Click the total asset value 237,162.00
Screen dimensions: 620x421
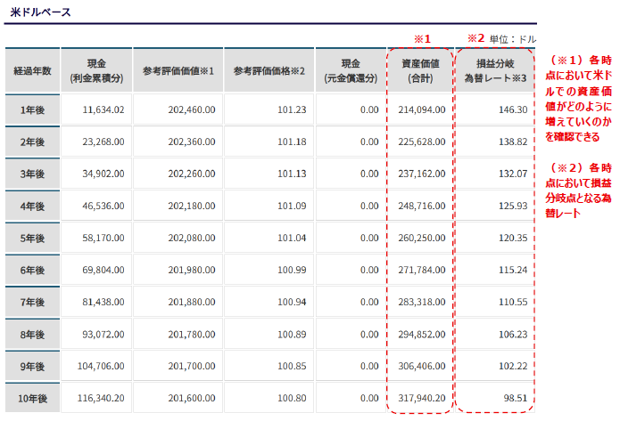[x=422, y=174]
